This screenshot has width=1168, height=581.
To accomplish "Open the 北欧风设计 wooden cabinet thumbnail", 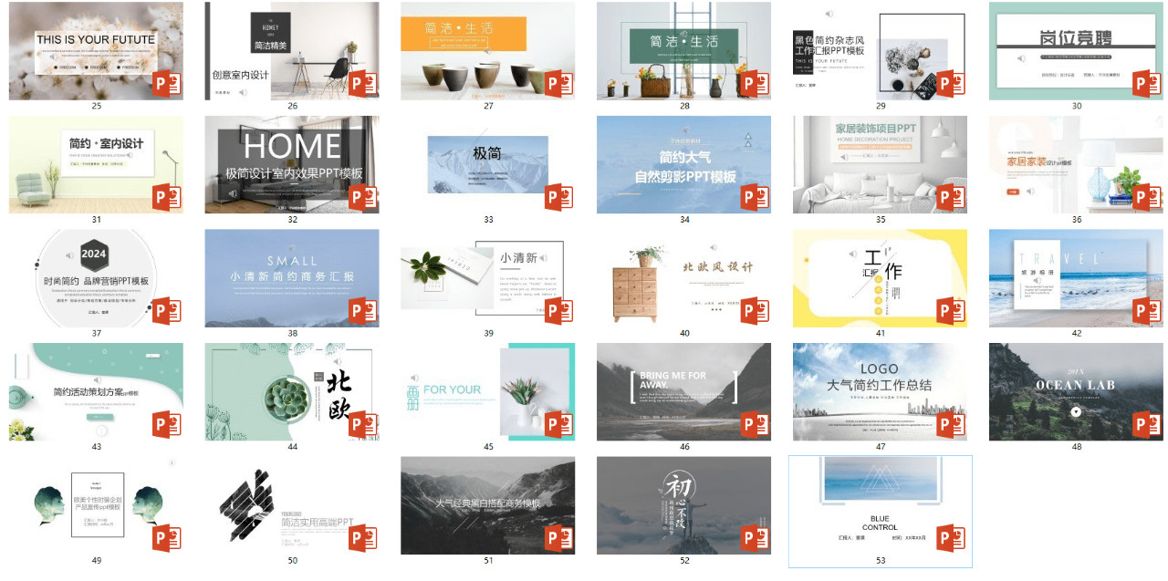I will pos(684,279).
